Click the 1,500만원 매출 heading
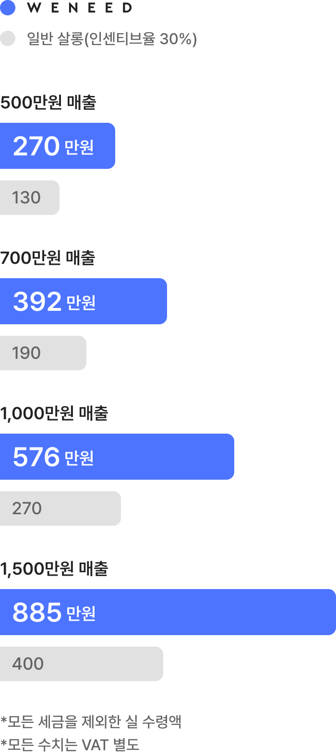336x756 pixels. pyautogui.click(x=54, y=568)
